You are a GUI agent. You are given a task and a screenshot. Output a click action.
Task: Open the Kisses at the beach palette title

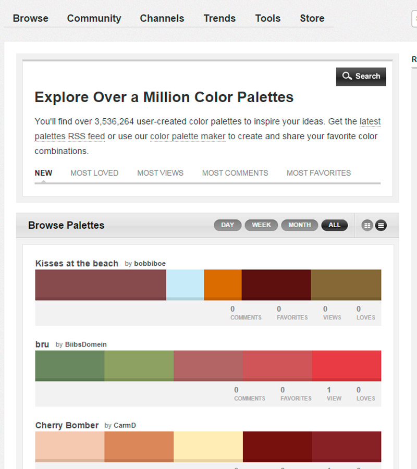tap(77, 264)
